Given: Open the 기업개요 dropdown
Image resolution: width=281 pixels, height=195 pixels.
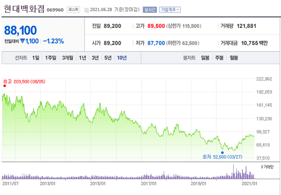Looking at the screenshot, I should 170,10.
